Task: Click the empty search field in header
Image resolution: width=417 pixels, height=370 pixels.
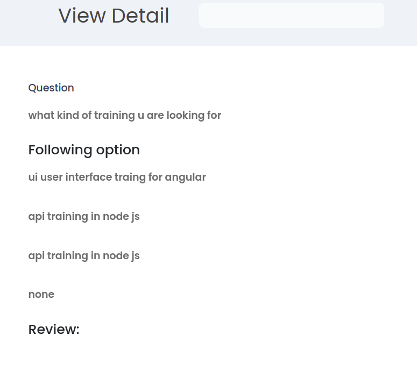Action: pos(291,15)
